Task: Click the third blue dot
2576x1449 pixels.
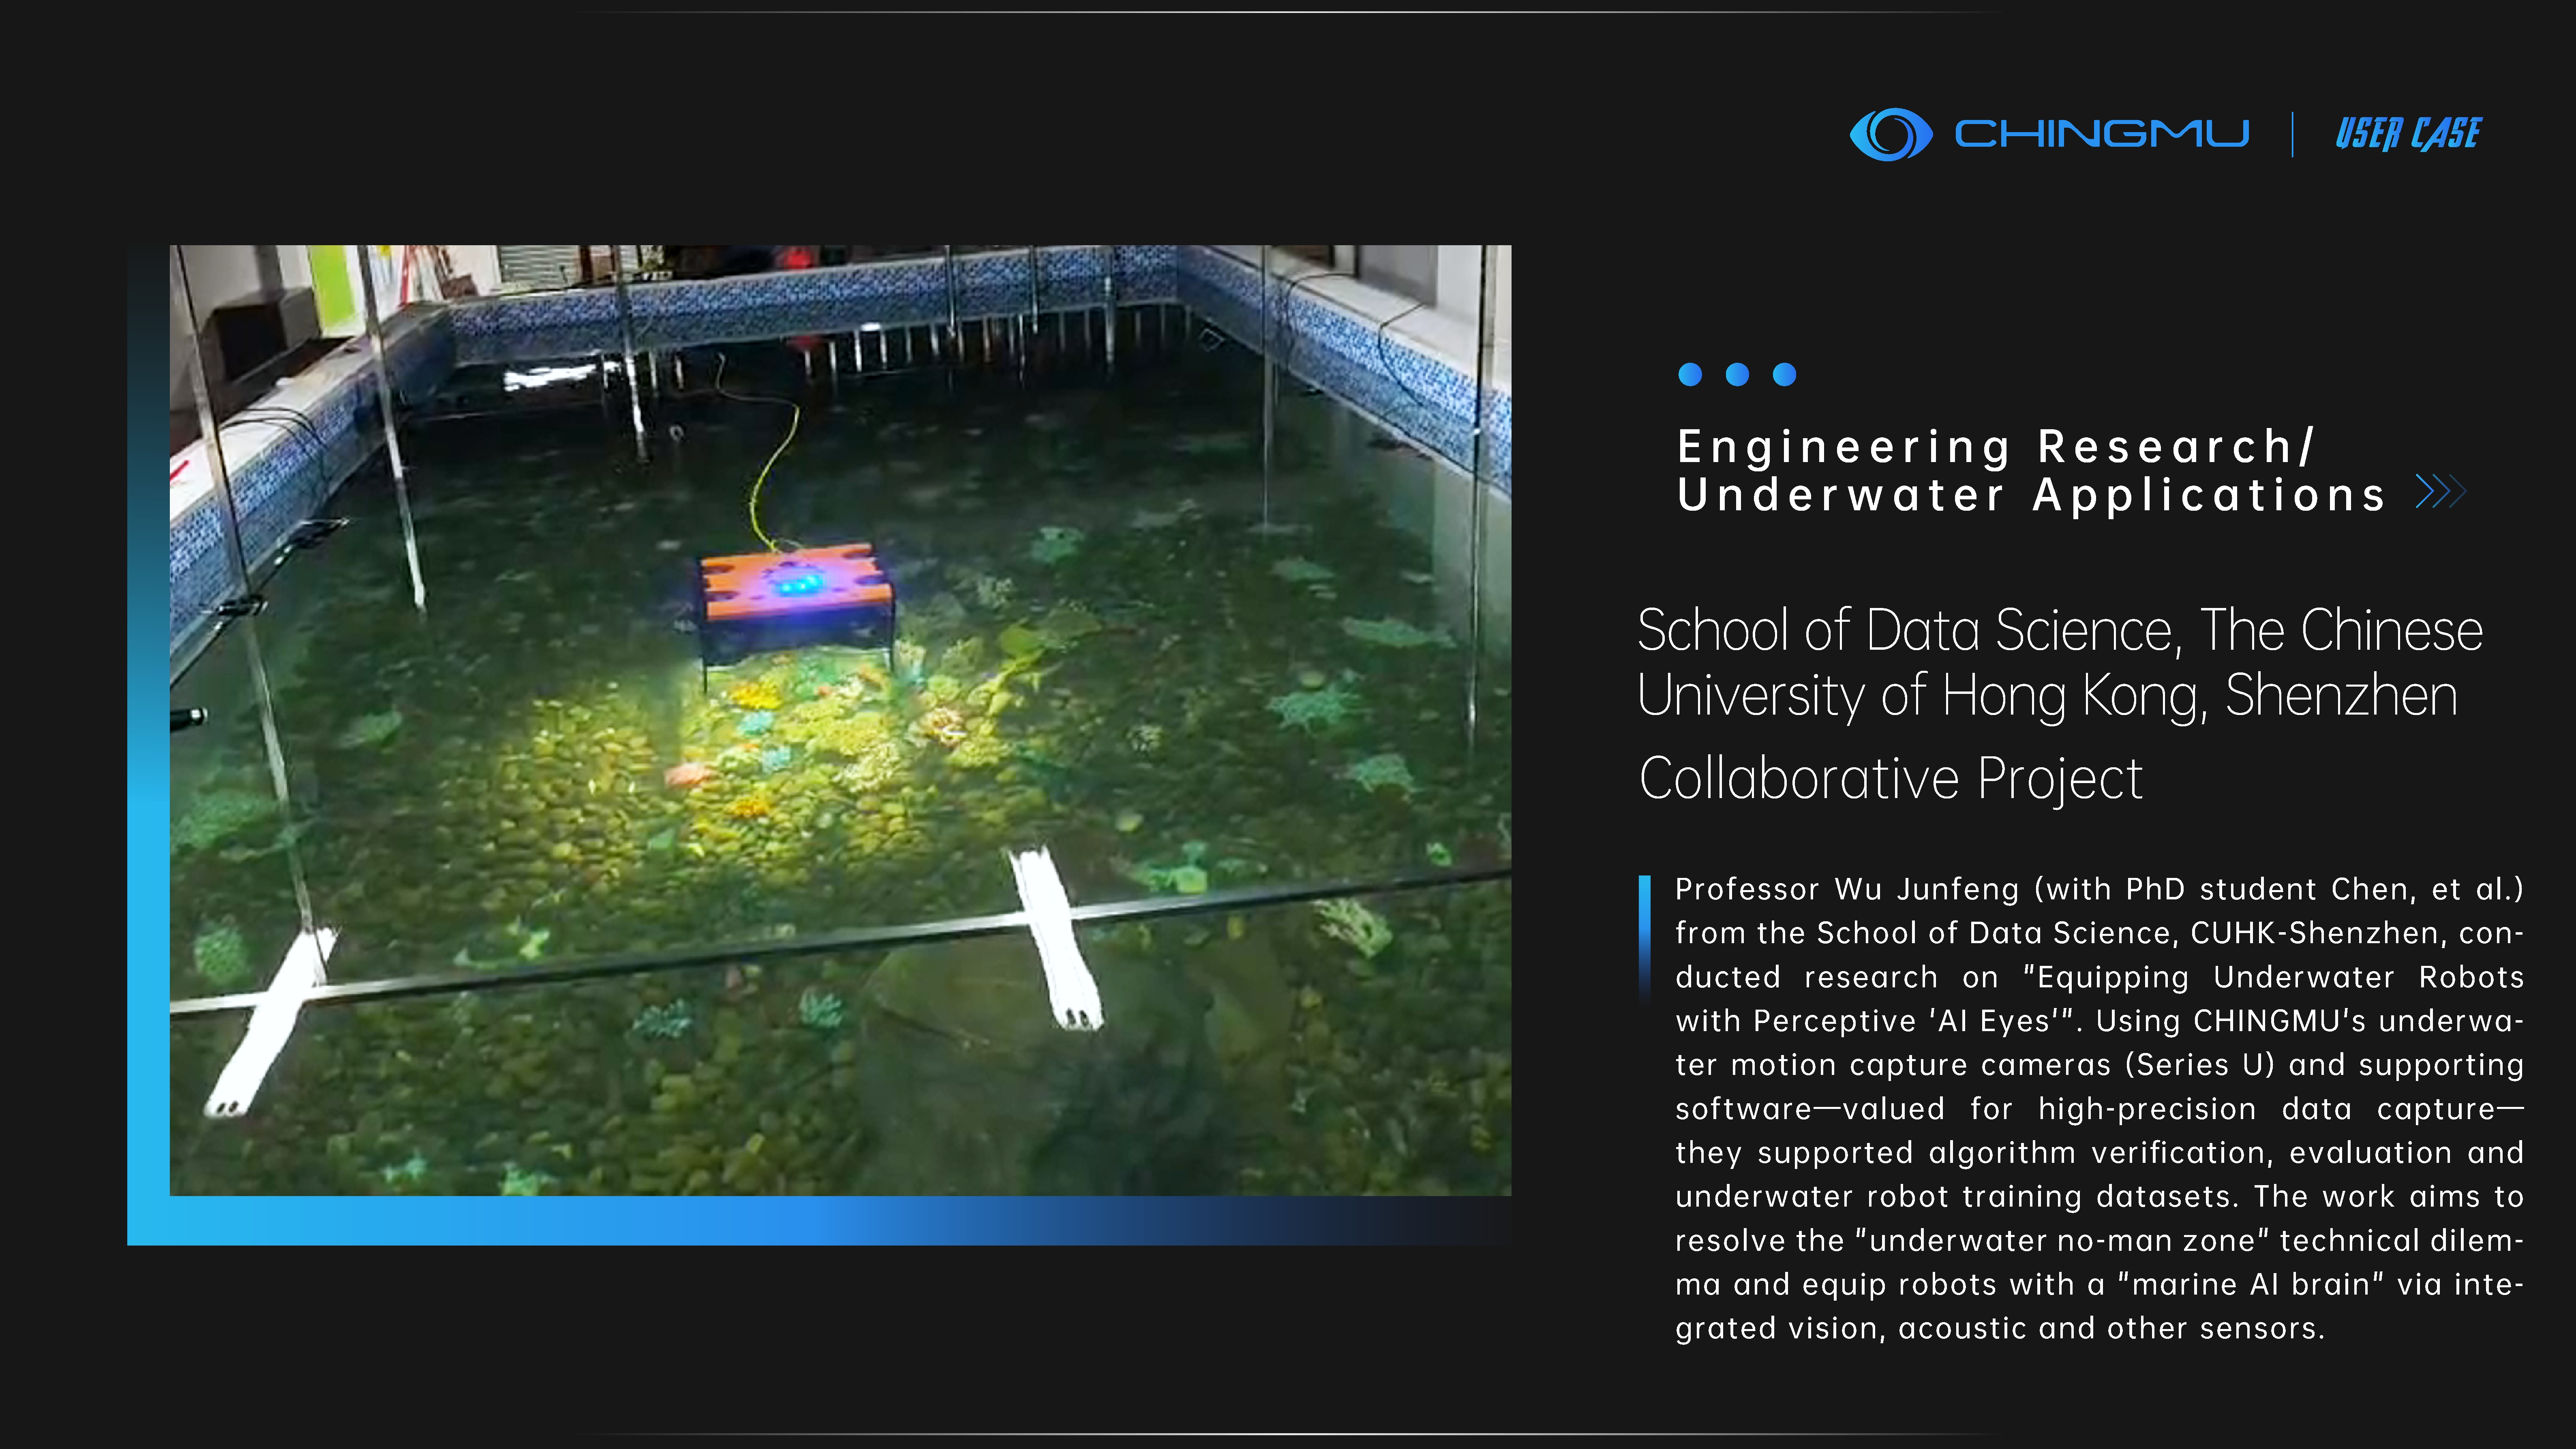Action: point(1784,374)
